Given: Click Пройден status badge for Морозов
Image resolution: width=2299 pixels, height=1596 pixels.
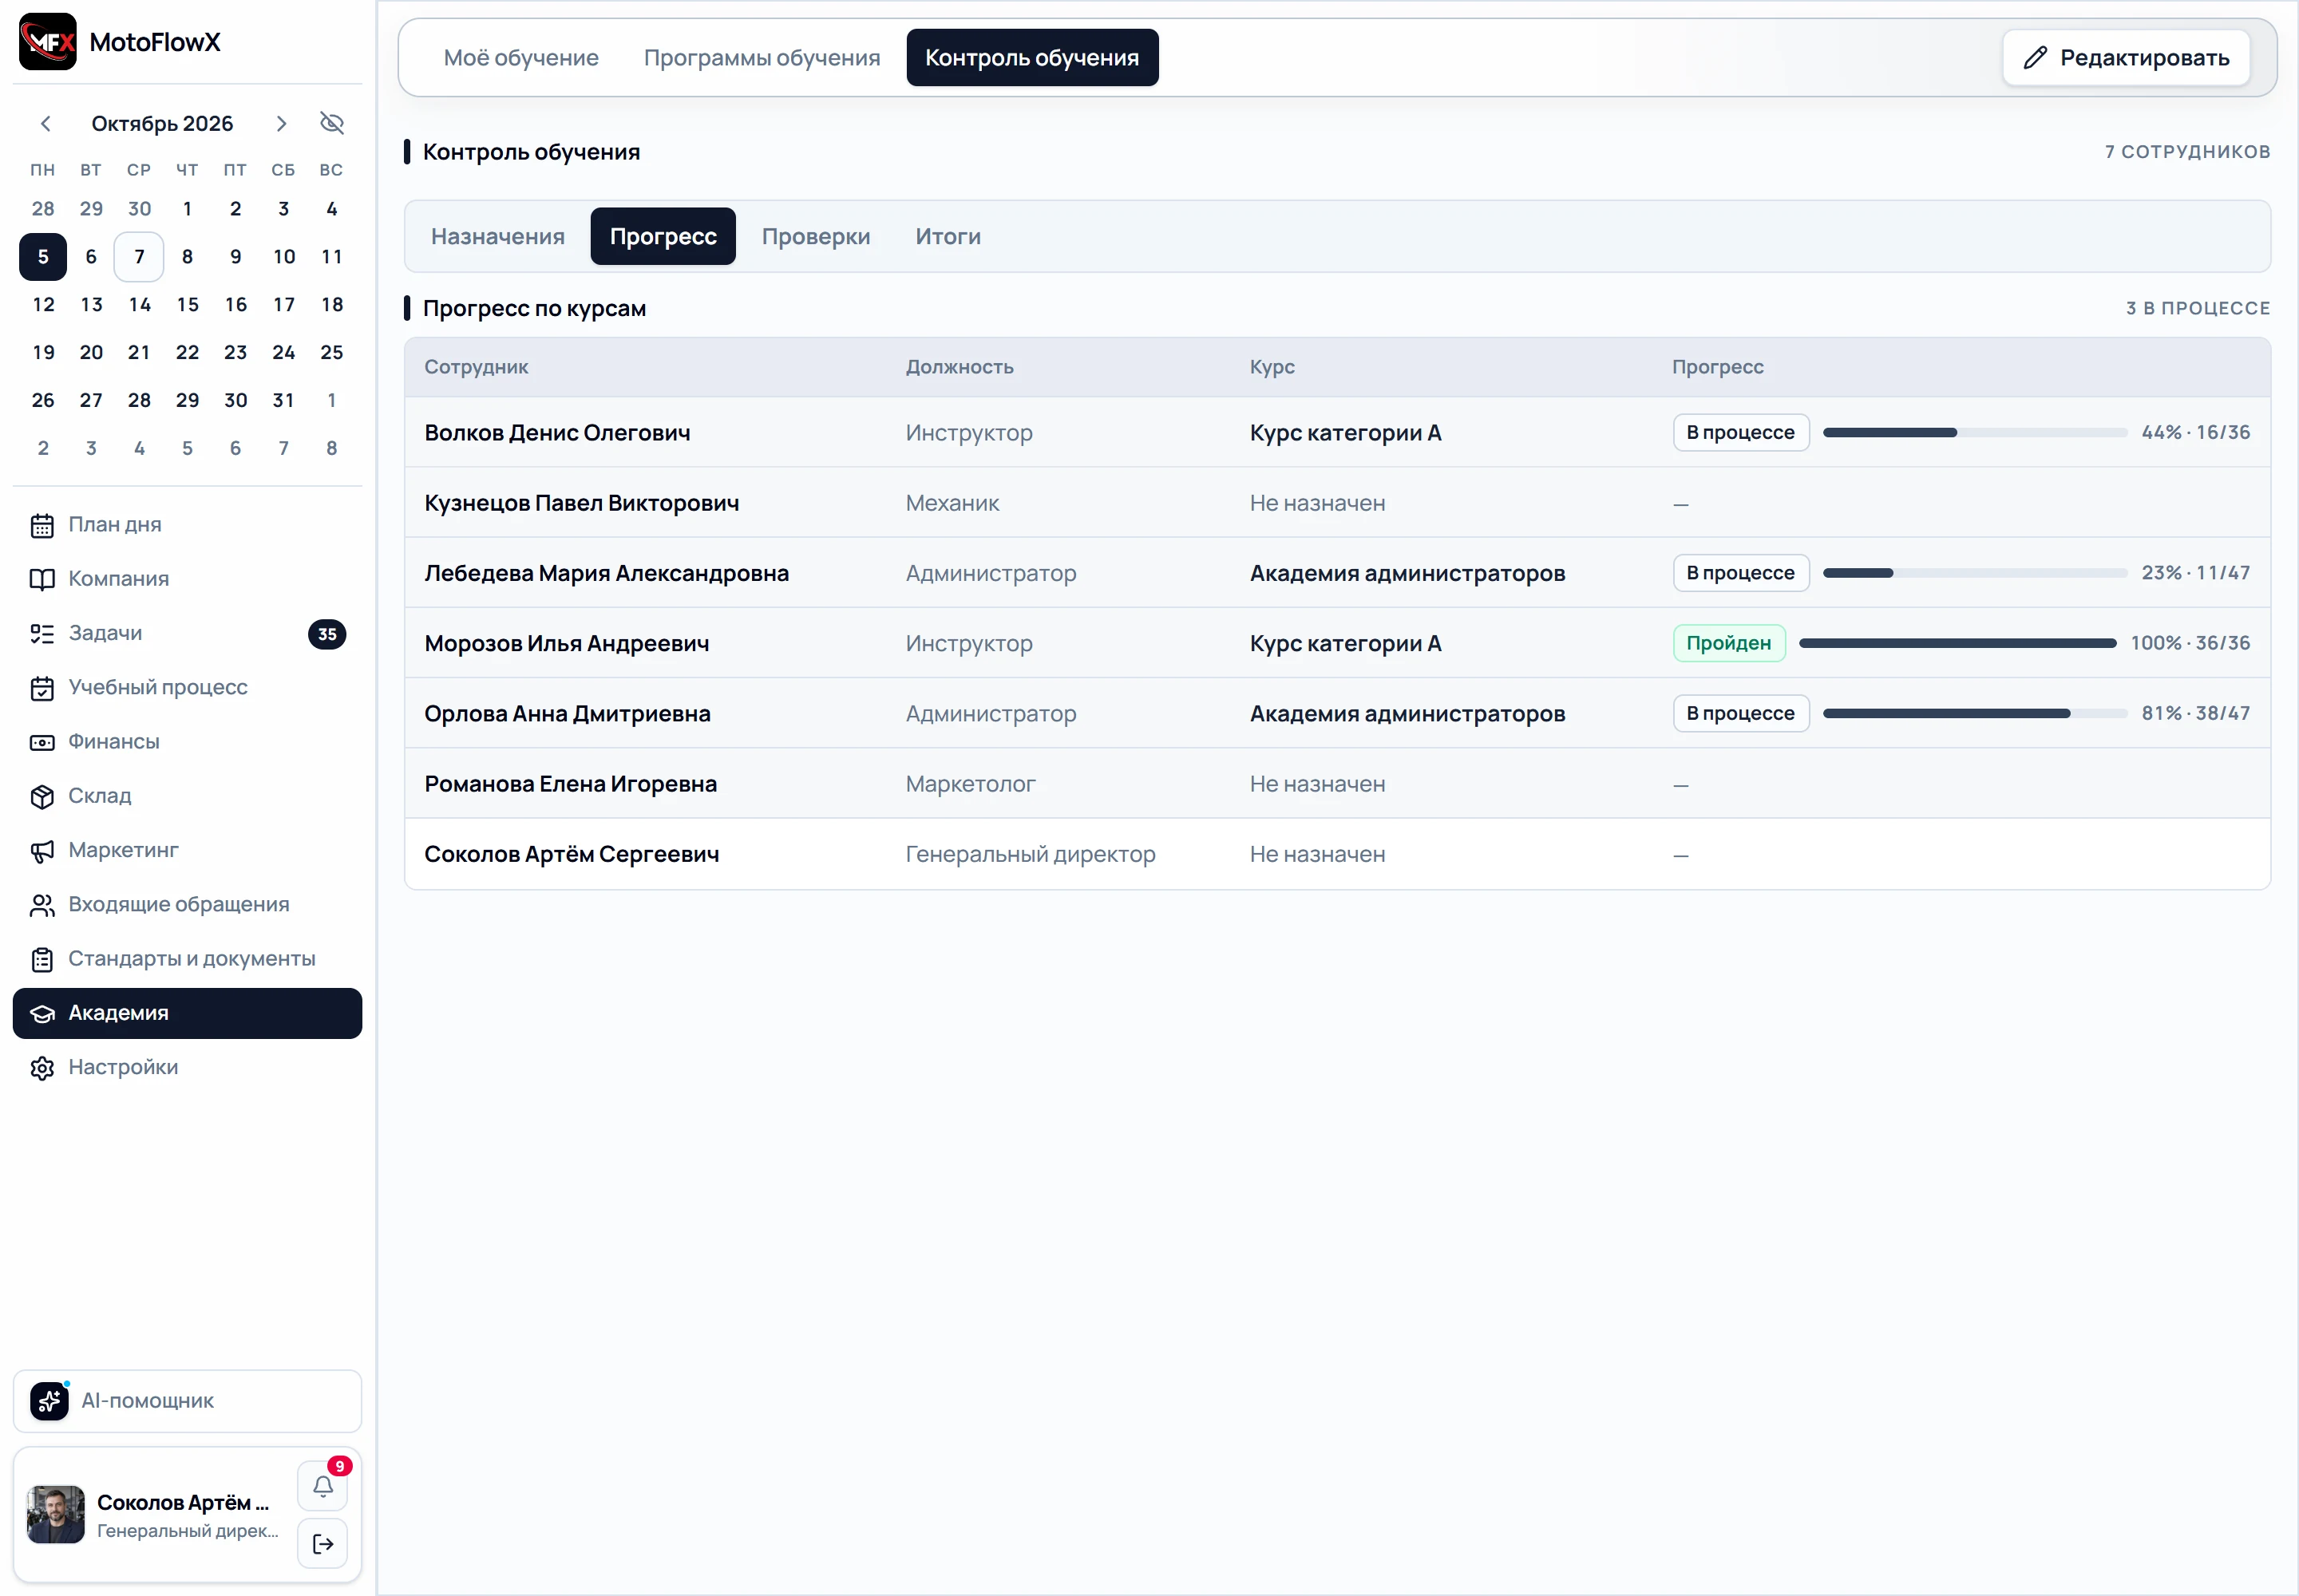Looking at the screenshot, I should click(1729, 644).
